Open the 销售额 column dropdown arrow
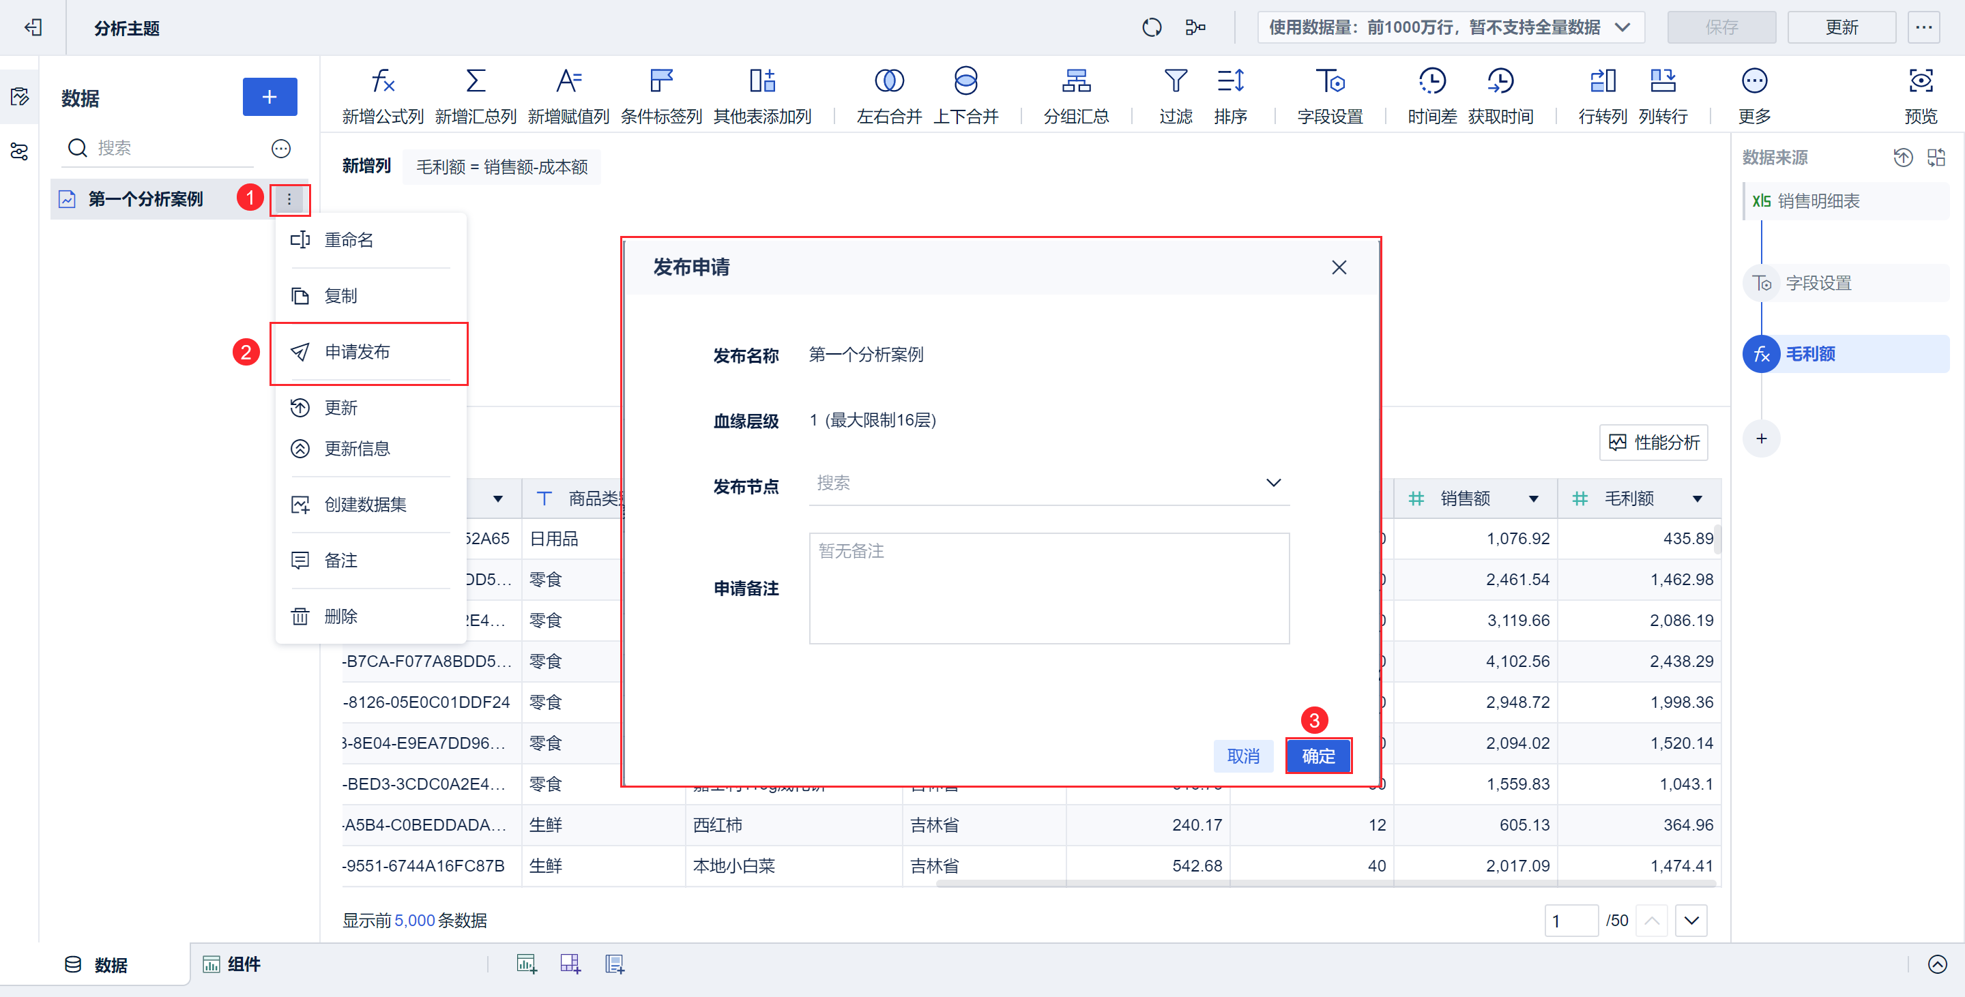Image resolution: width=1965 pixels, height=997 pixels. [1533, 499]
